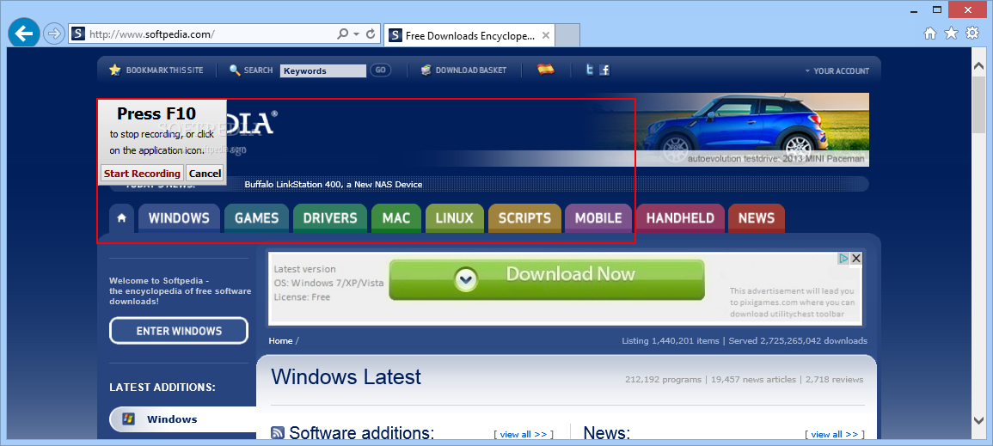Close the advertisement with the X icon
Image resolution: width=993 pixels, height=446 pixels.
tap(855, 258)
